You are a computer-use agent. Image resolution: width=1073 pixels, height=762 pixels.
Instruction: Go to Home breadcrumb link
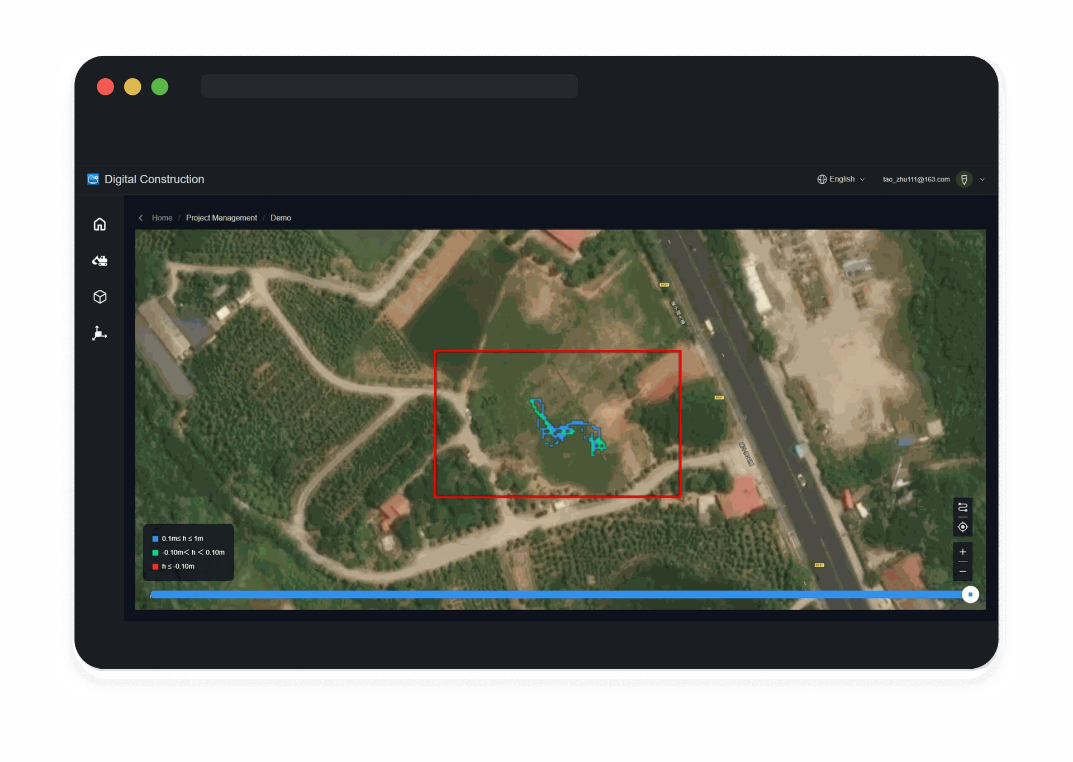click(x=162, y=218)
